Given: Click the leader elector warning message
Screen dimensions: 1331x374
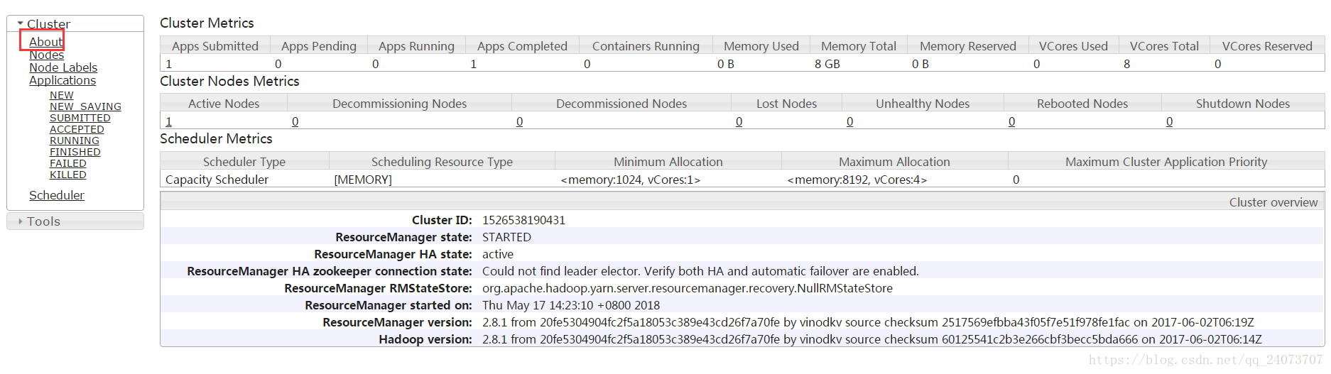Looking at the screenshot, I should tap(700, 271).
